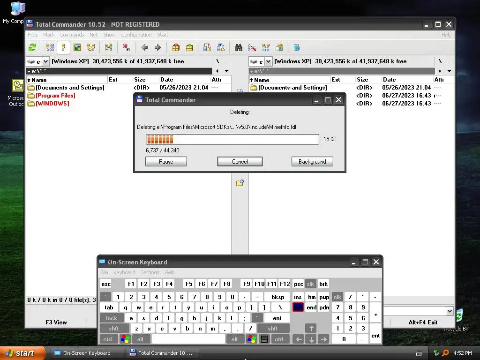The height and width of the screenshot is (360, 480).
Task: Open the left panel drive dropdown
Action: click(45, 61)
